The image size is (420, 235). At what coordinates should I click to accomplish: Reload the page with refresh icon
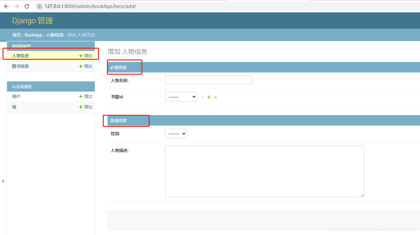click(x=27, y=6)
